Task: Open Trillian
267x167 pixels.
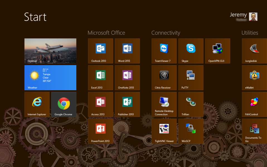Action: pos(191,104)
